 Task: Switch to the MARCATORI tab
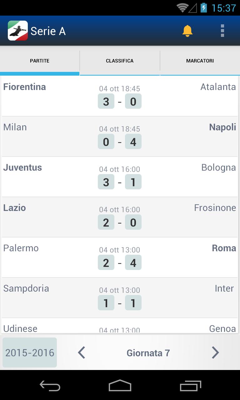coord(200,61)
